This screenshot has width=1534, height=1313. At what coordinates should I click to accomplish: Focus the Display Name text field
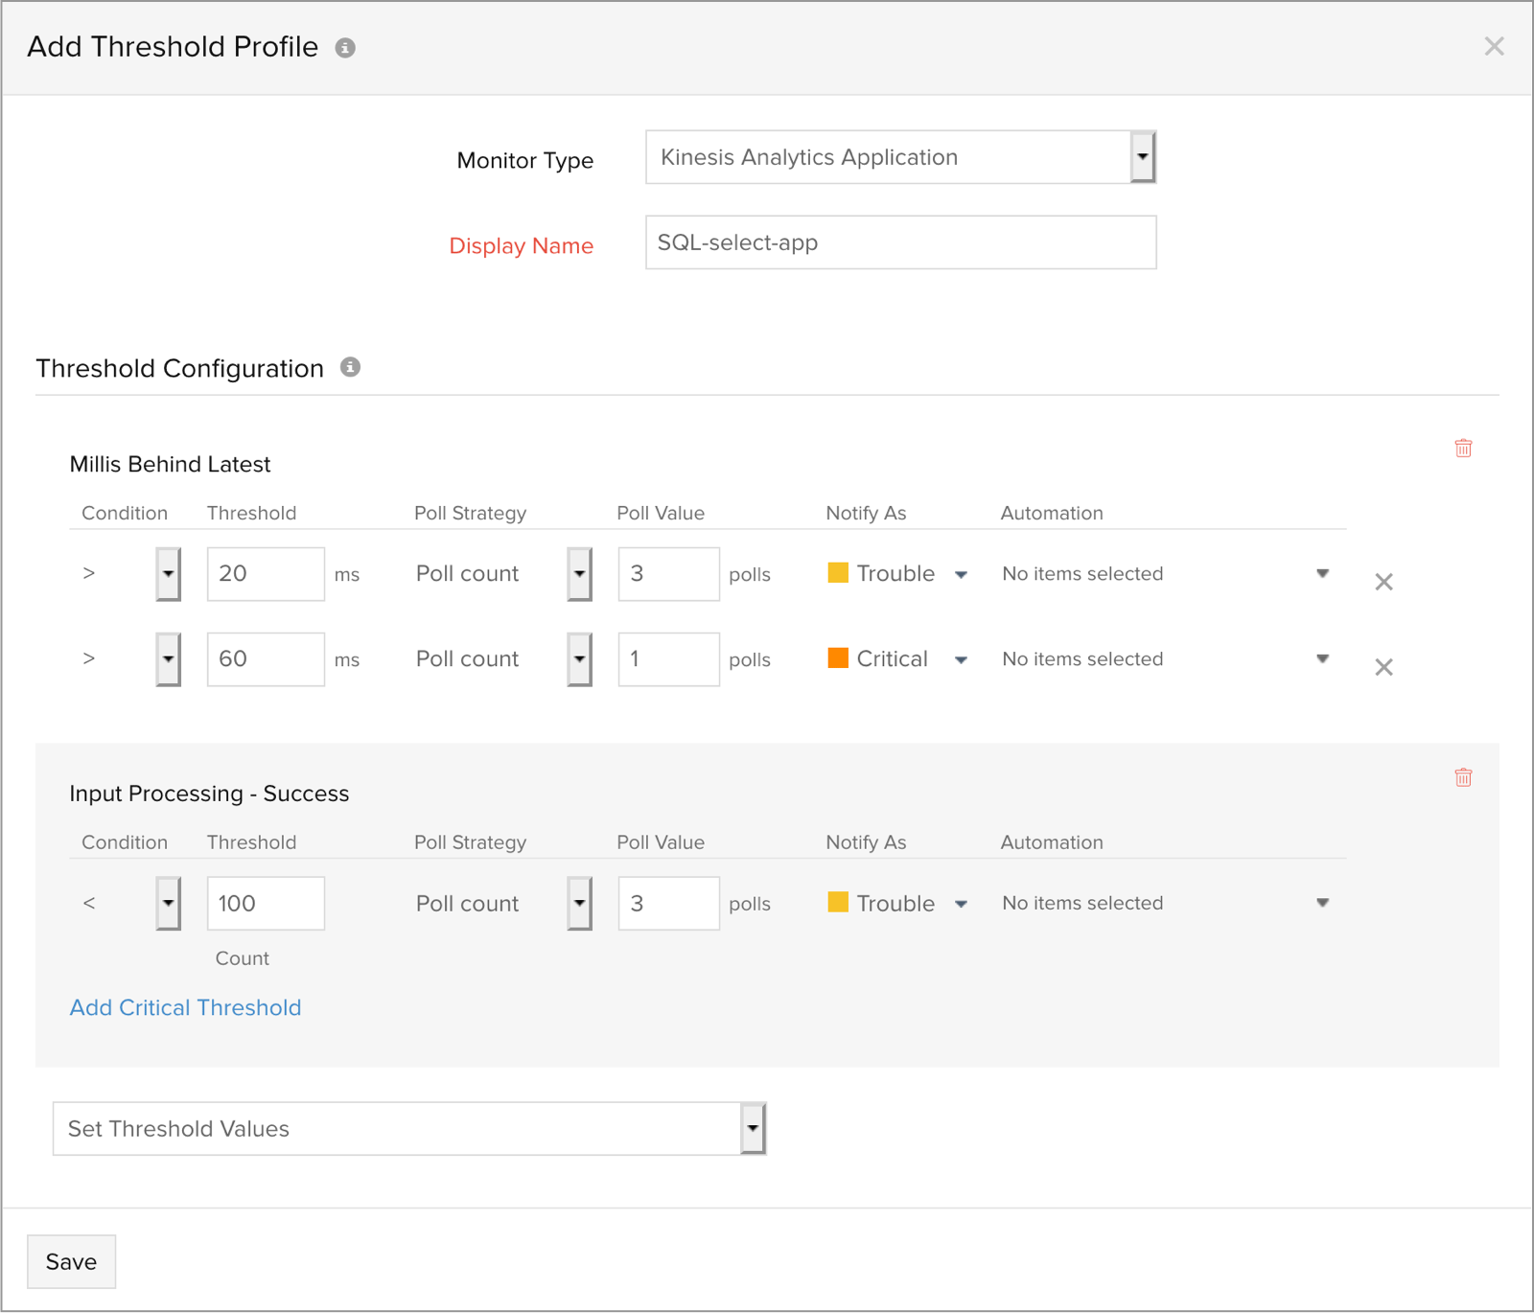coord(900,242)
